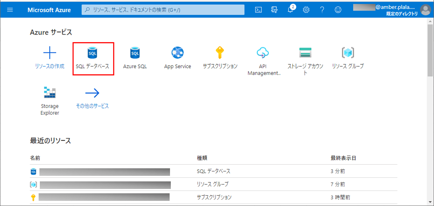Click the SQL icon in recent resources row
Image resolution: width=434 pixels, height=206 pixels.
(x=33, y=172)
